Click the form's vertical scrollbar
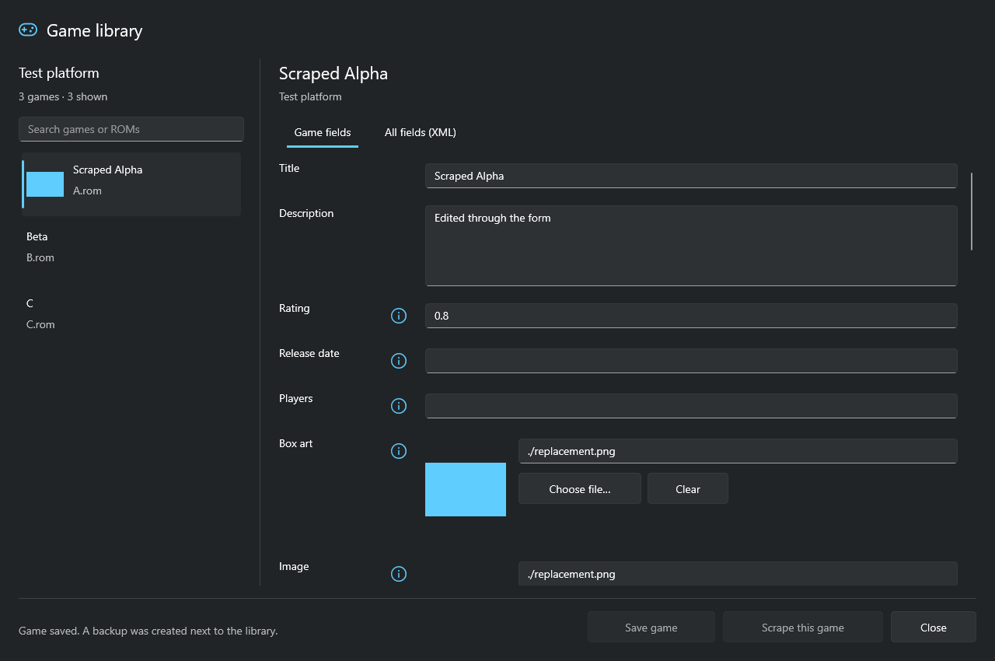This screenshot has width=995, height=661. tap(972, 211)
